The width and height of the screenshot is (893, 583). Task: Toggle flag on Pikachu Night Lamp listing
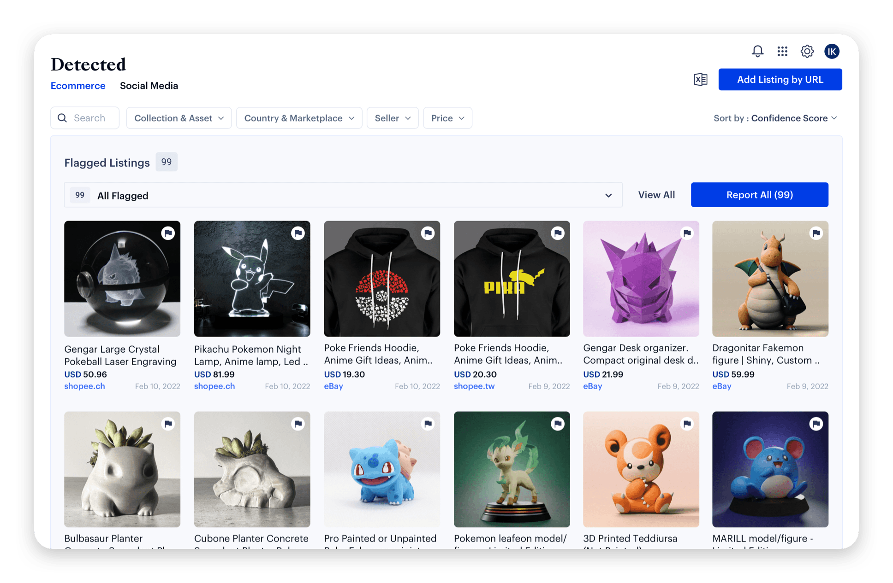298,233
